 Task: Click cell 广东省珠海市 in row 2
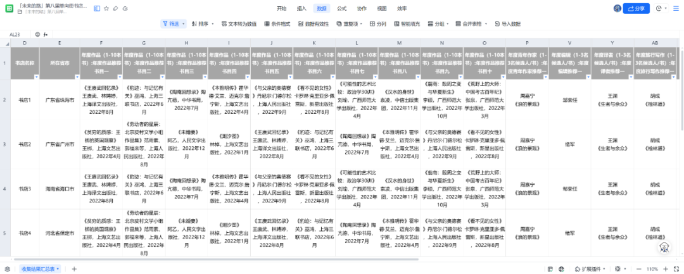coord(60,100)
